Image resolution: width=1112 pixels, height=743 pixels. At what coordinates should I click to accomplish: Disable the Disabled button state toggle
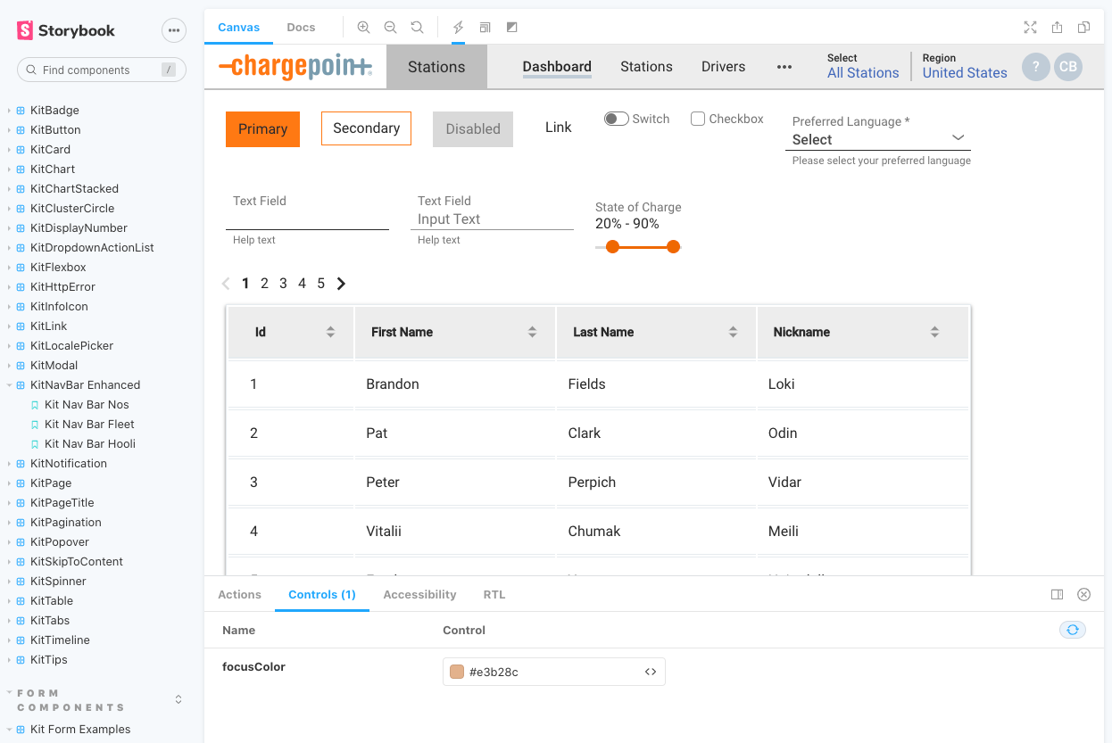point(472,128)
